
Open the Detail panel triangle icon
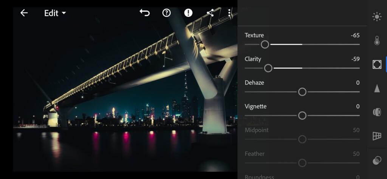click(377, 88)
